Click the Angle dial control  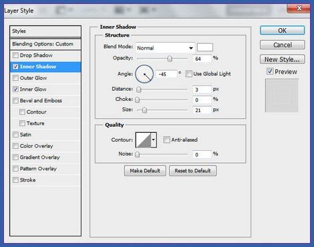(144, 74)
